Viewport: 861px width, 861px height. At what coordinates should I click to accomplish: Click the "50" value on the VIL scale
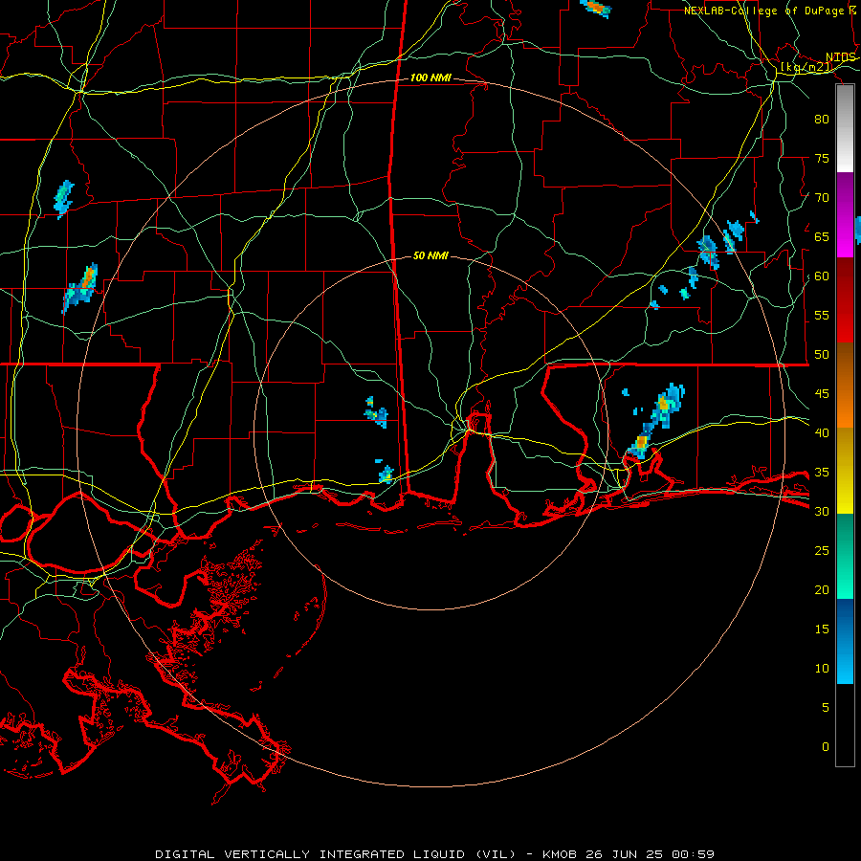822,355
